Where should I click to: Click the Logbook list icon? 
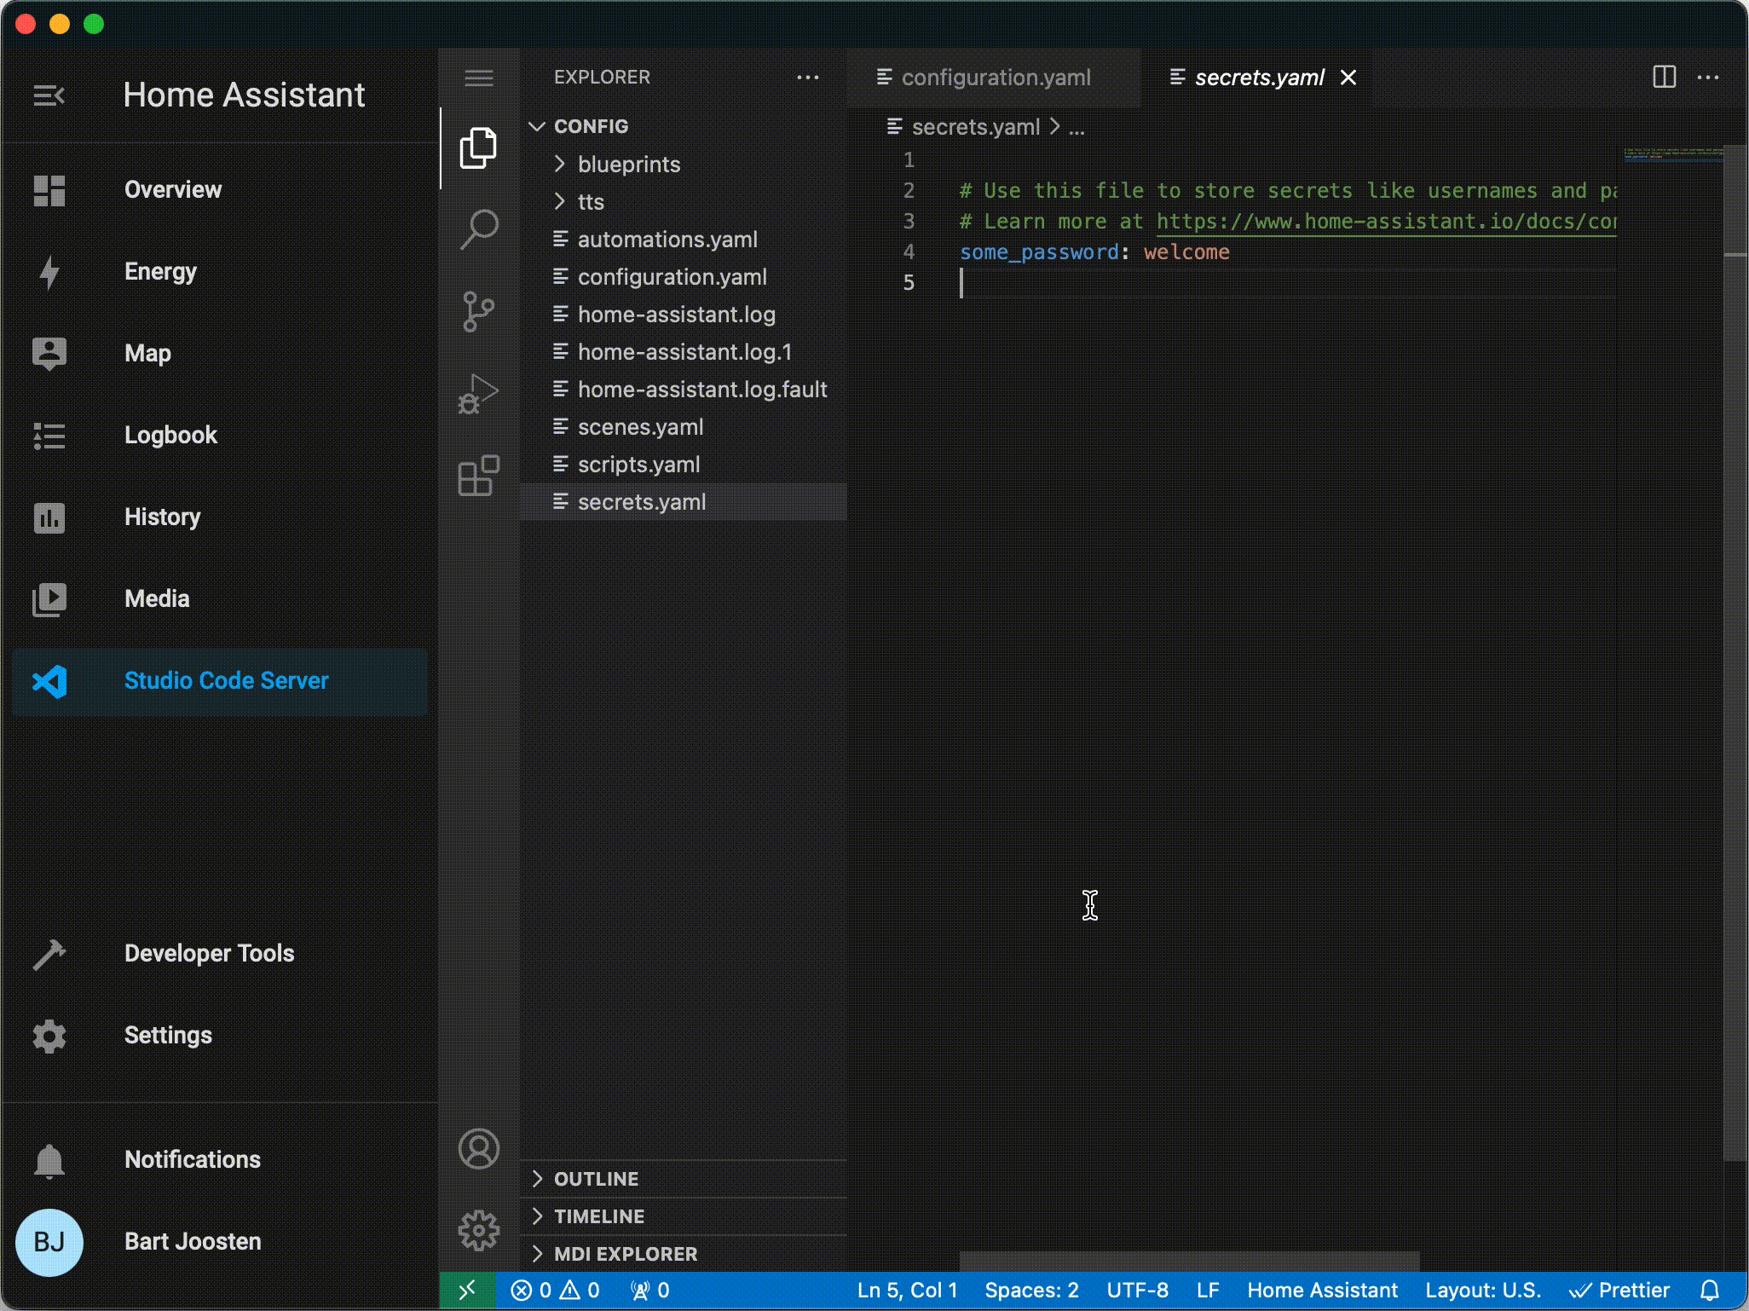point(49,436)
